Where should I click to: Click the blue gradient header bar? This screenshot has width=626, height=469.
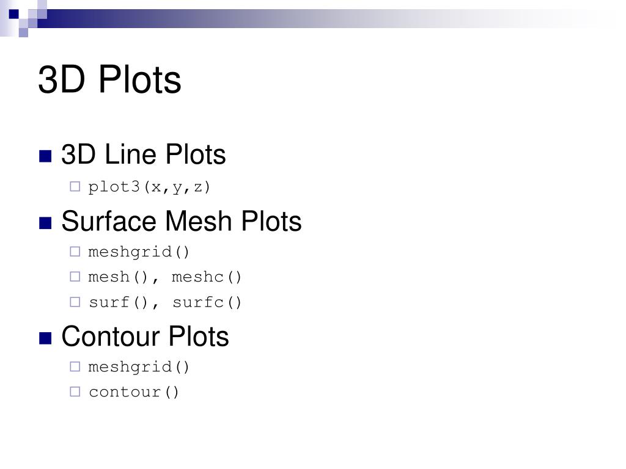319,18
